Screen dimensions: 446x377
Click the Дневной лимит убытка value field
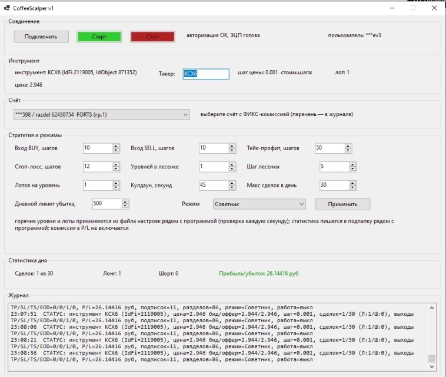click(107, 204)
